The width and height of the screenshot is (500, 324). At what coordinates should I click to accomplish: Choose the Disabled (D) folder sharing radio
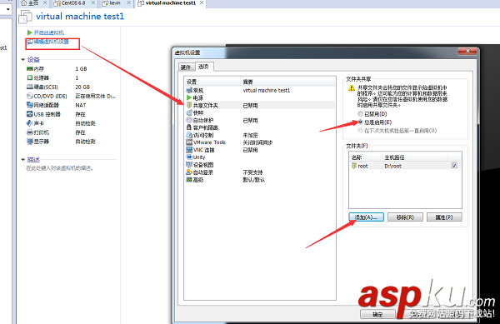click(360, 114)
